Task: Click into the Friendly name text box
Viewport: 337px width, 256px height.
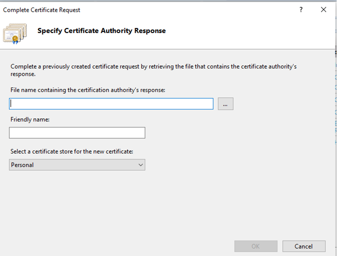Action: [77, 132]
